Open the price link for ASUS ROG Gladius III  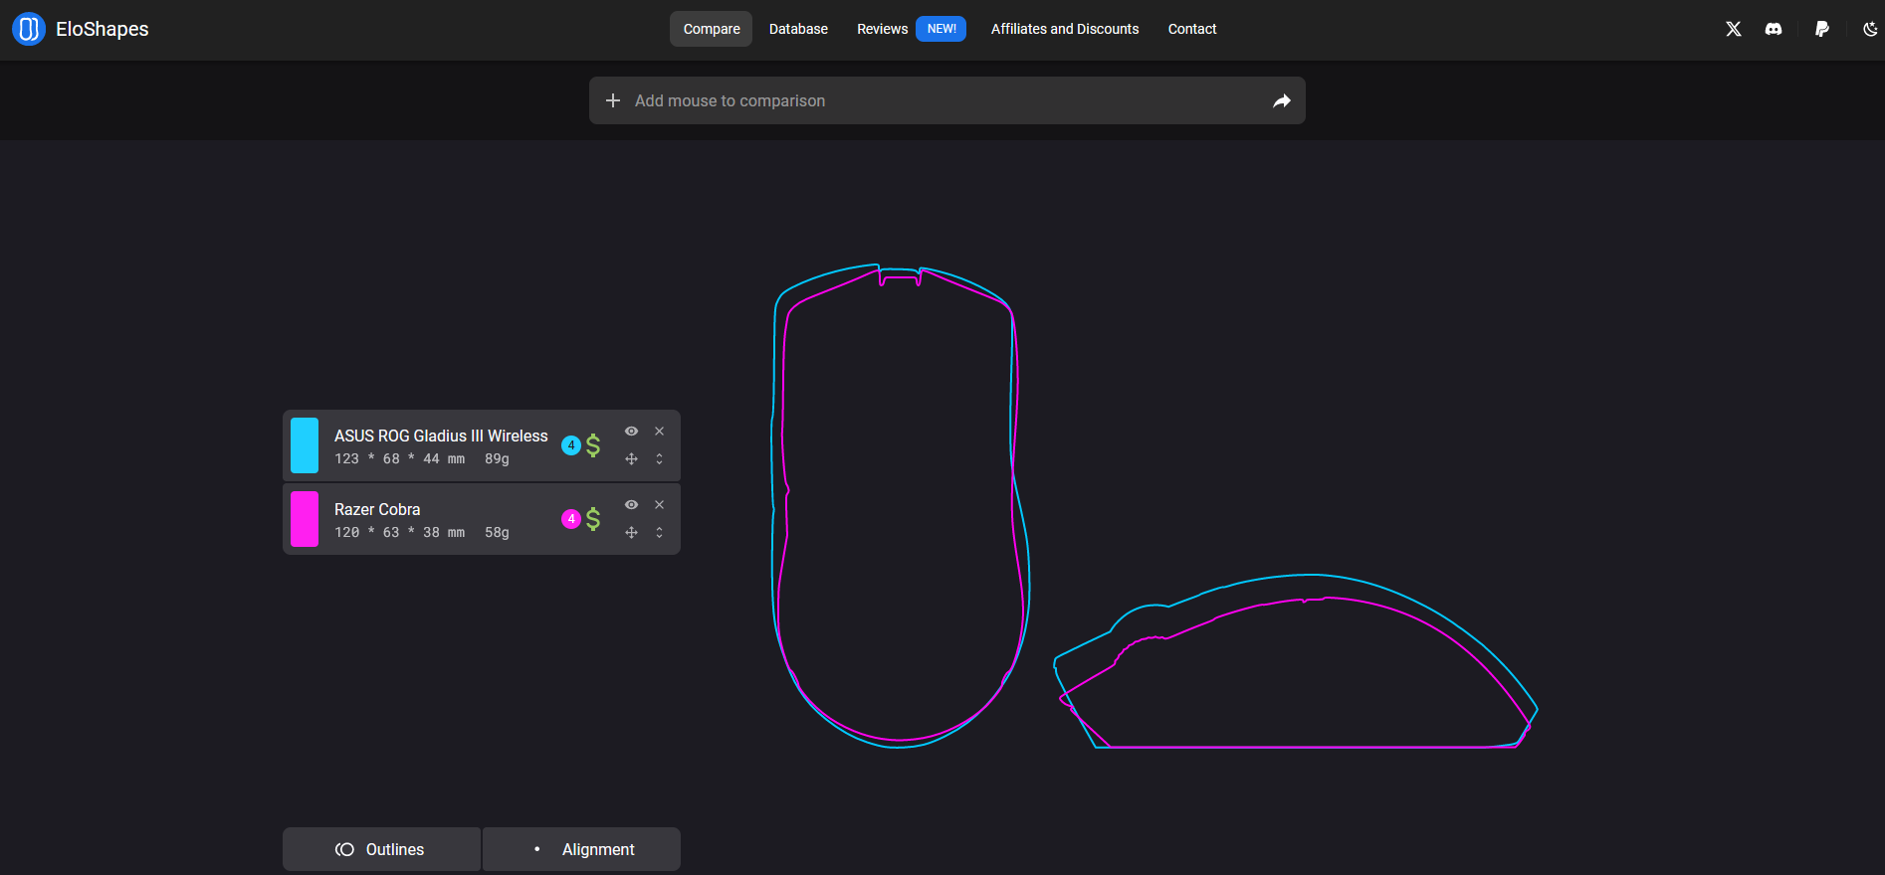pyautogui.click(x=593, y=445)
